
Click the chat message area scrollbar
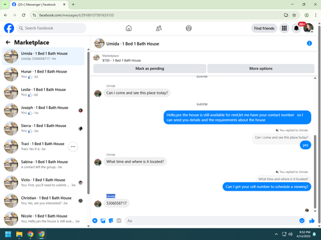coord(315,171)
